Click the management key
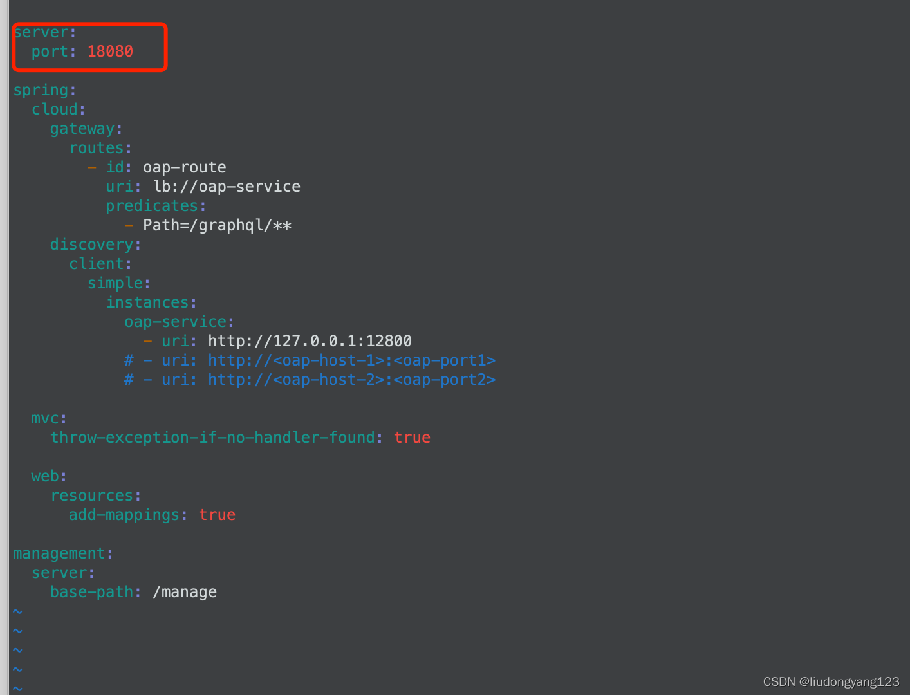Image resolution: width=910 pixels, height=695 pixels. [59, 553]
